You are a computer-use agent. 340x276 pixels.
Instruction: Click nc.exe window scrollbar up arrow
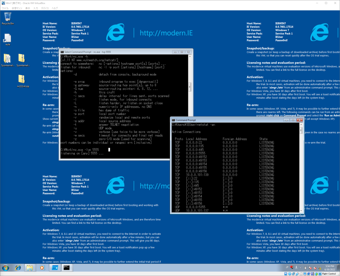(190, 57)
